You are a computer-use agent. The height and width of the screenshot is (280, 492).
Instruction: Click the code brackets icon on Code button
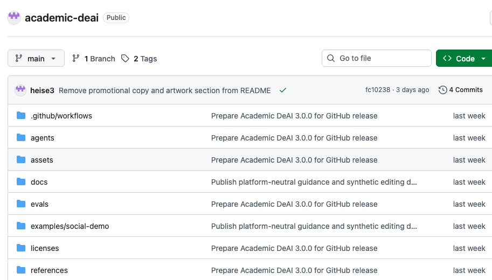(x=447, y=58)
